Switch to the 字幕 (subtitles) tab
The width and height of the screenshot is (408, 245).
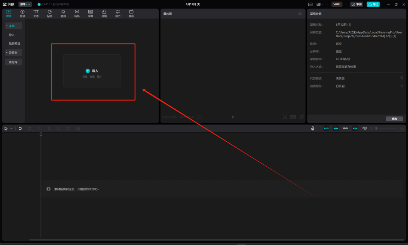[x=91, y=14]
